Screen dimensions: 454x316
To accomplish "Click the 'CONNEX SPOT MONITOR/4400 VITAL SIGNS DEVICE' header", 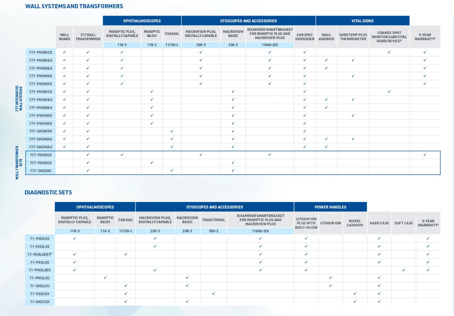I will click(x=389, y=37).
